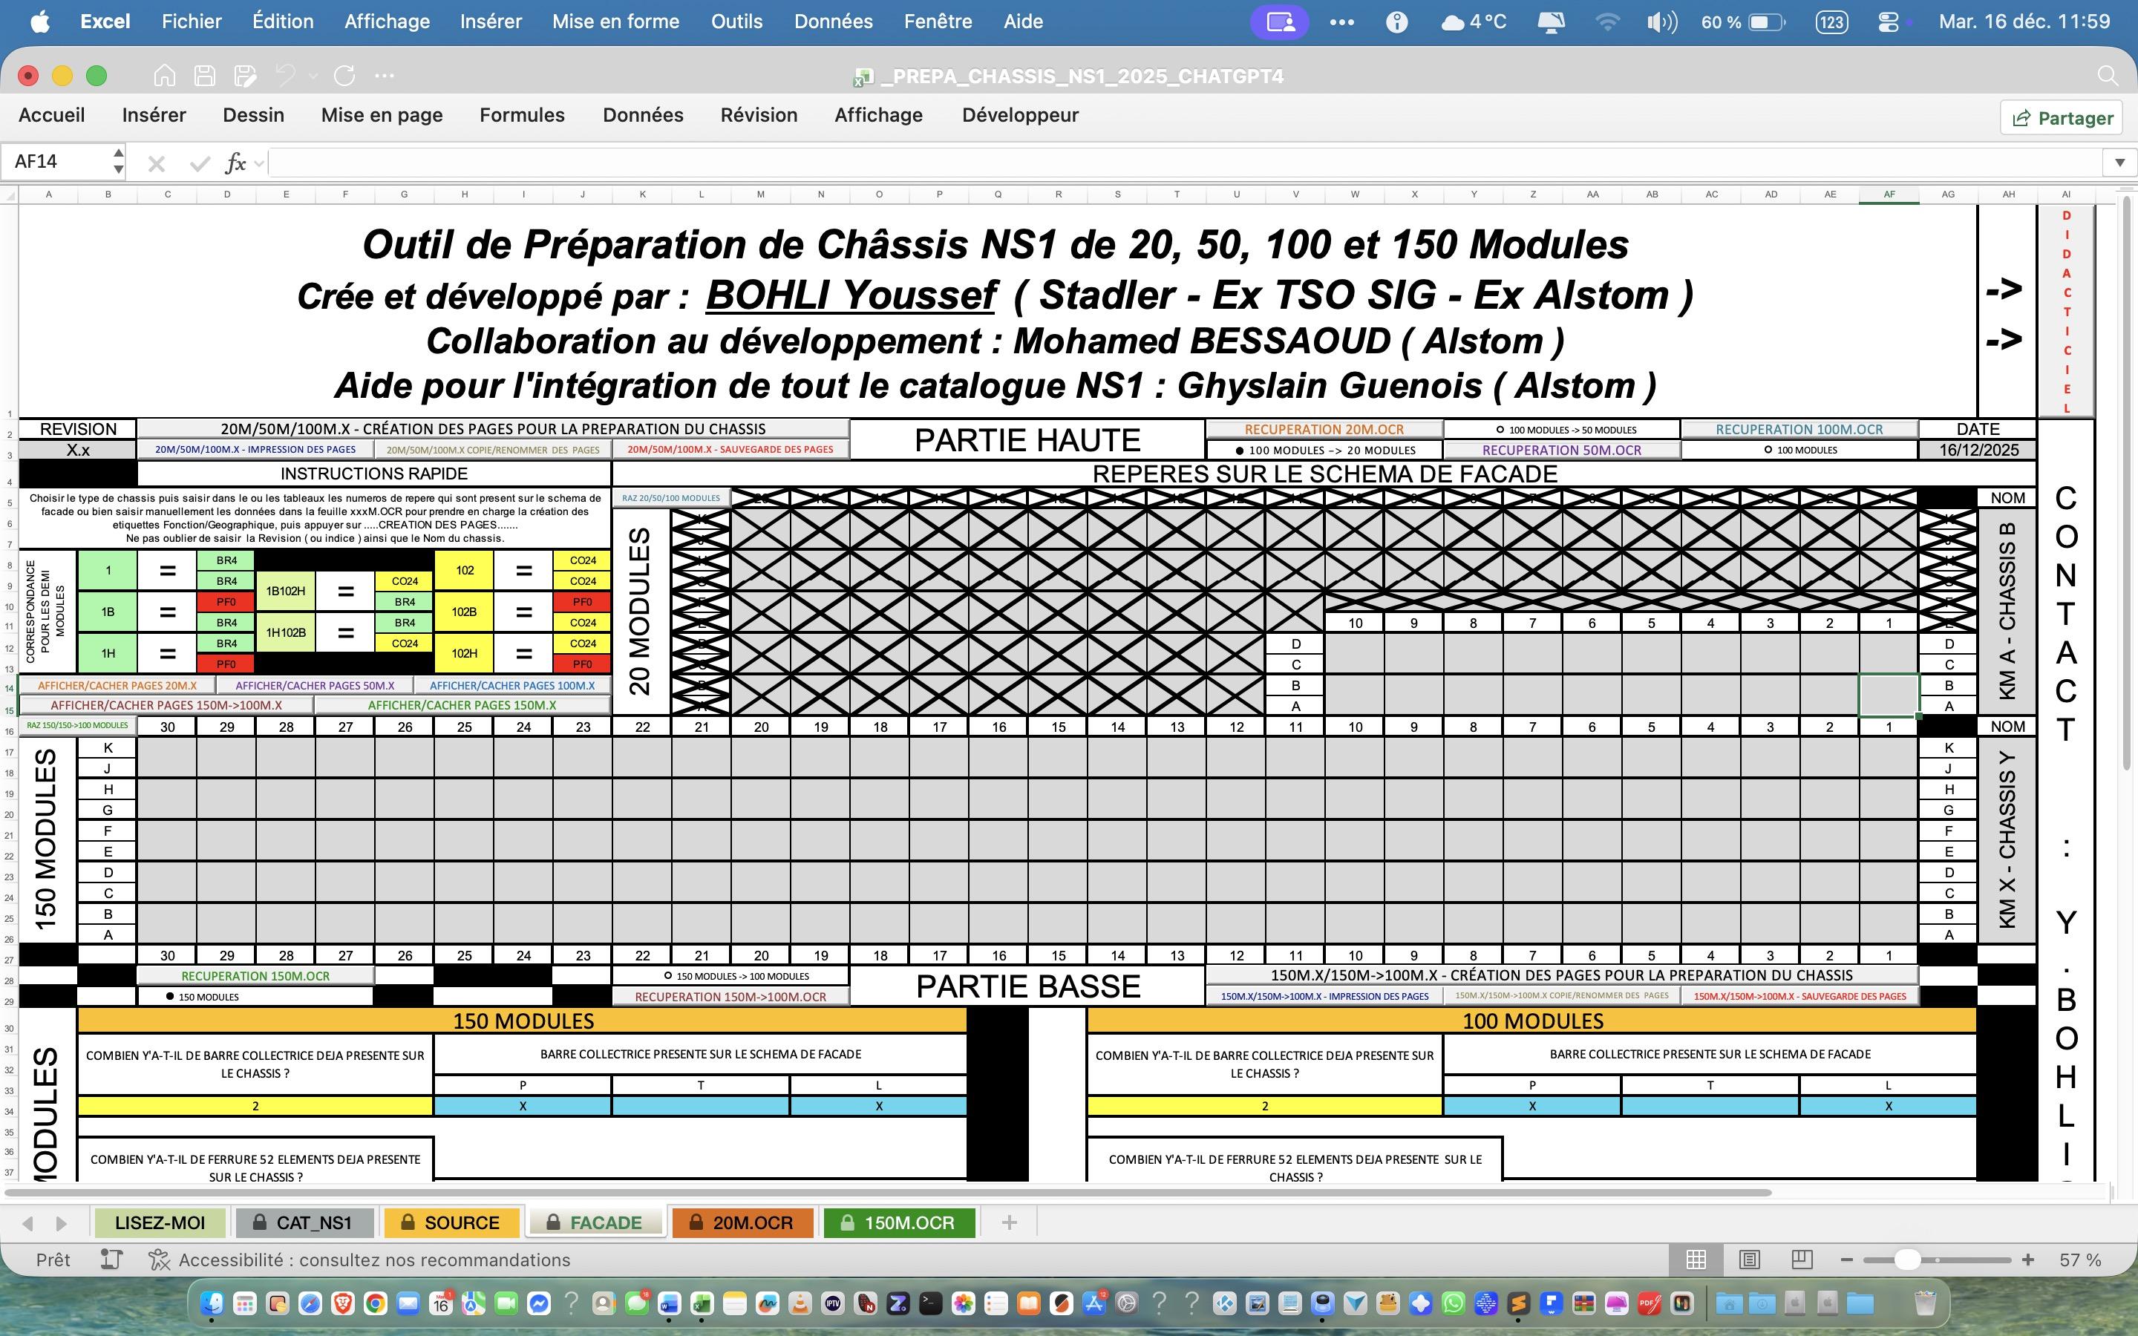The width and height of the screenshot is (2138, 1336).
Task: Switch to the 20M.OCR sheet tab
Action: [x=742, y=1223]
